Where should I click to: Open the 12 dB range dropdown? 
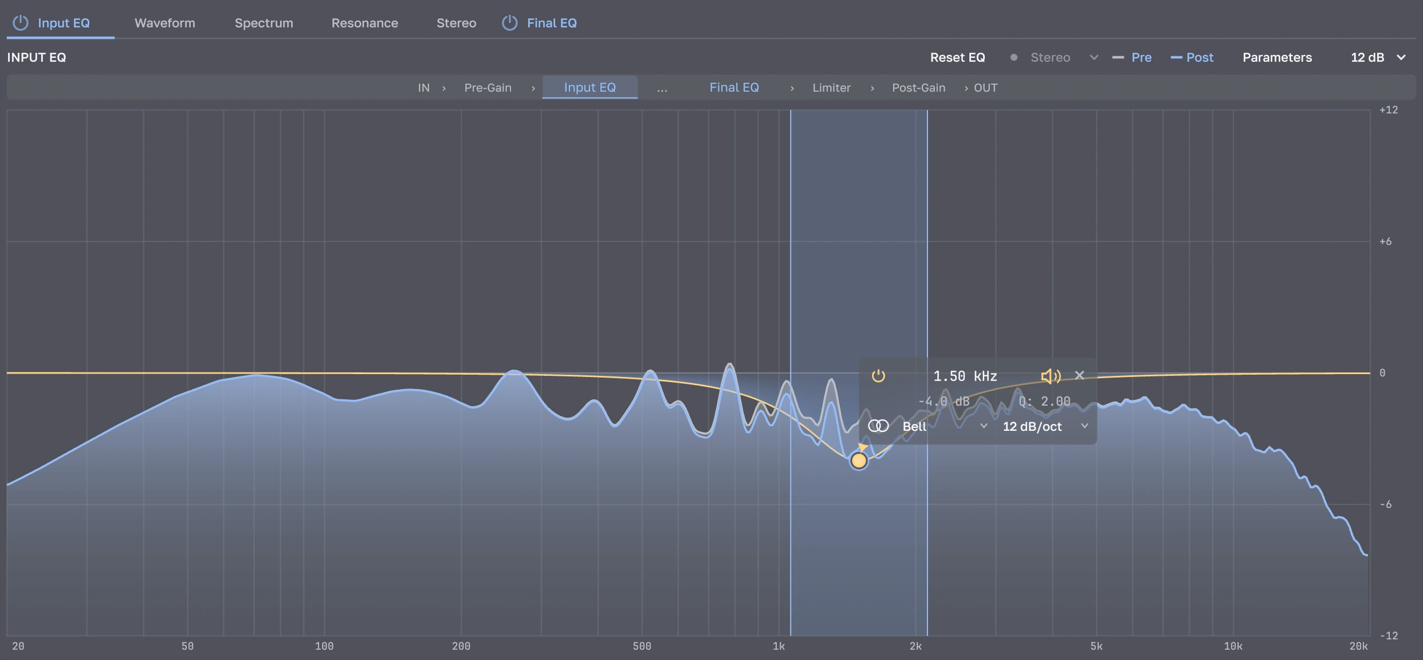1378,57
